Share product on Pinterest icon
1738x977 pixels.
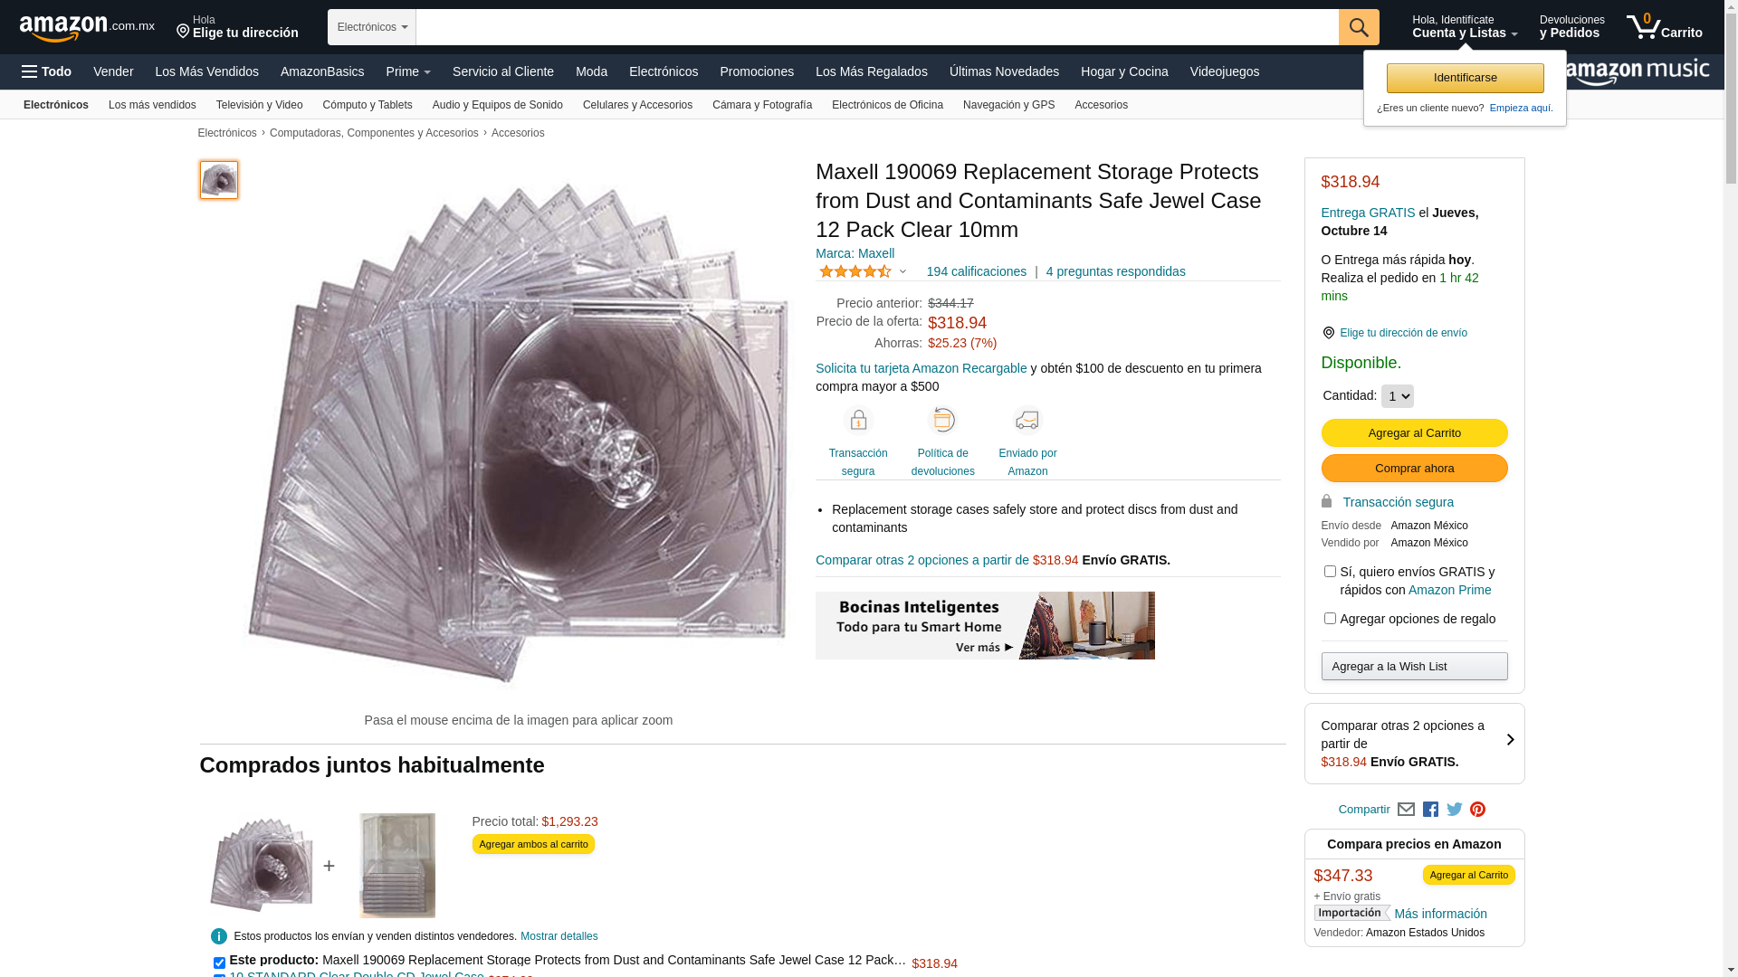click(x=1477, y=810)
